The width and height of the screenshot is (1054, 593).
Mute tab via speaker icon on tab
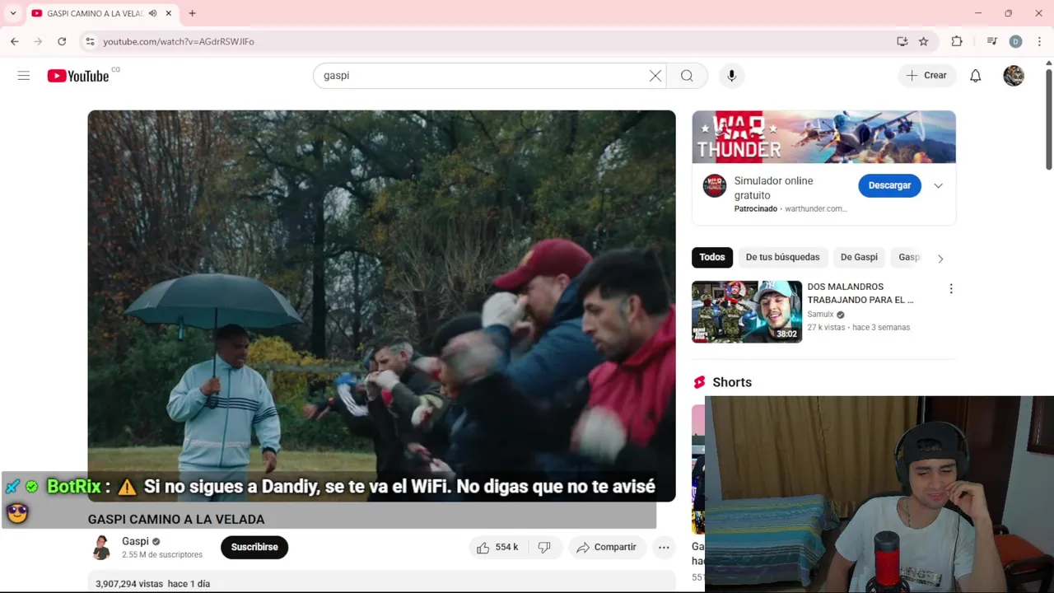pos(152,13)
